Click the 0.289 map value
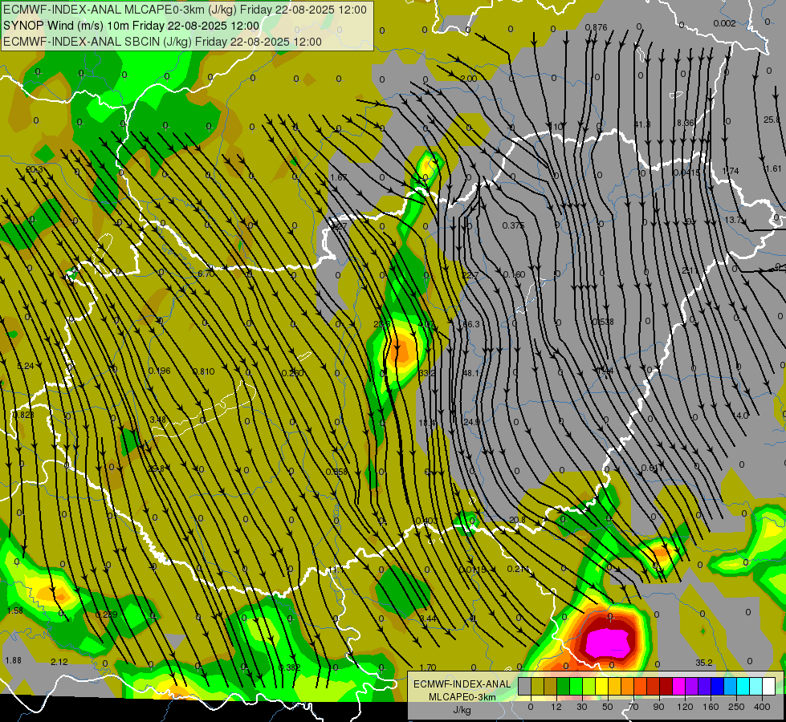Image resolution: width=786 pixels, height=722 pixels. (106, 615)
